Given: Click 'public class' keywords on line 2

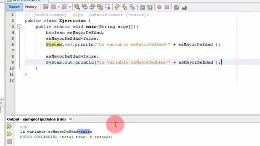Looking at the screenshot, I should [x=41, y=21].
